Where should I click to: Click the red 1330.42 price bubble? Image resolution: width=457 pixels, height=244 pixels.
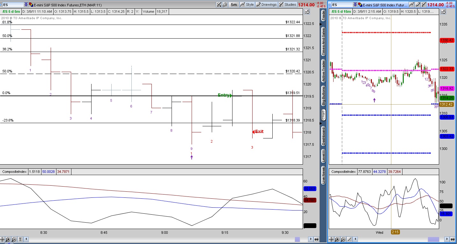[x=447, y=40]
